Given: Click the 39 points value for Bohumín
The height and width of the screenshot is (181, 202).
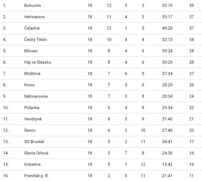Looking at the screenshot, I should pyautogui.click(x=192, y=5).
